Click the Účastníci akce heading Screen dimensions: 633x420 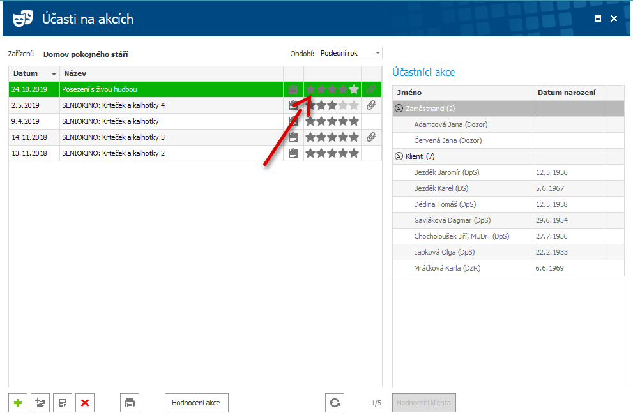(x=423, y=72)
